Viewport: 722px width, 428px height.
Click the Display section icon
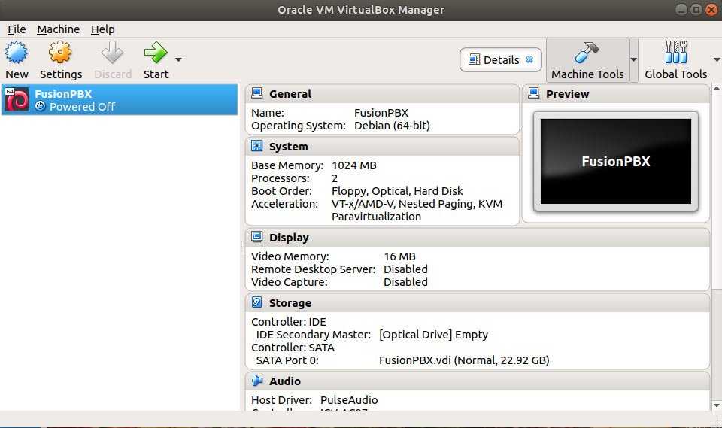click(x=257, y=237)
